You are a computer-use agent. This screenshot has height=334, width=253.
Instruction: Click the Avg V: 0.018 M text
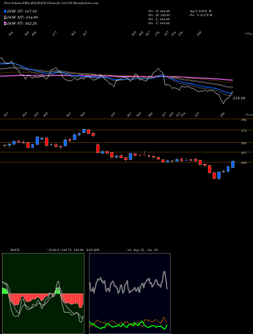pos(200,11)
